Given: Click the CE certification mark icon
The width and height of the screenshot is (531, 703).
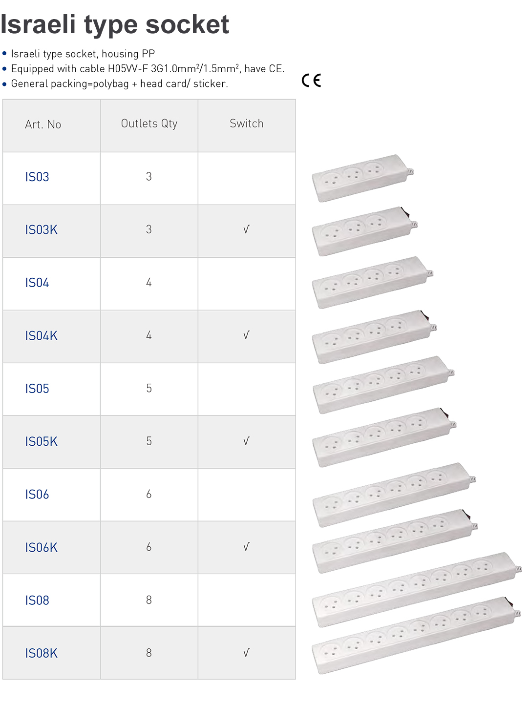Looking at the screenshot, I should pyautogui.click(x=311, y=80).
